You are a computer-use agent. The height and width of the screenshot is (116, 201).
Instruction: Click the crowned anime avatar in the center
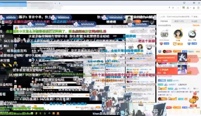click(178, 34)
